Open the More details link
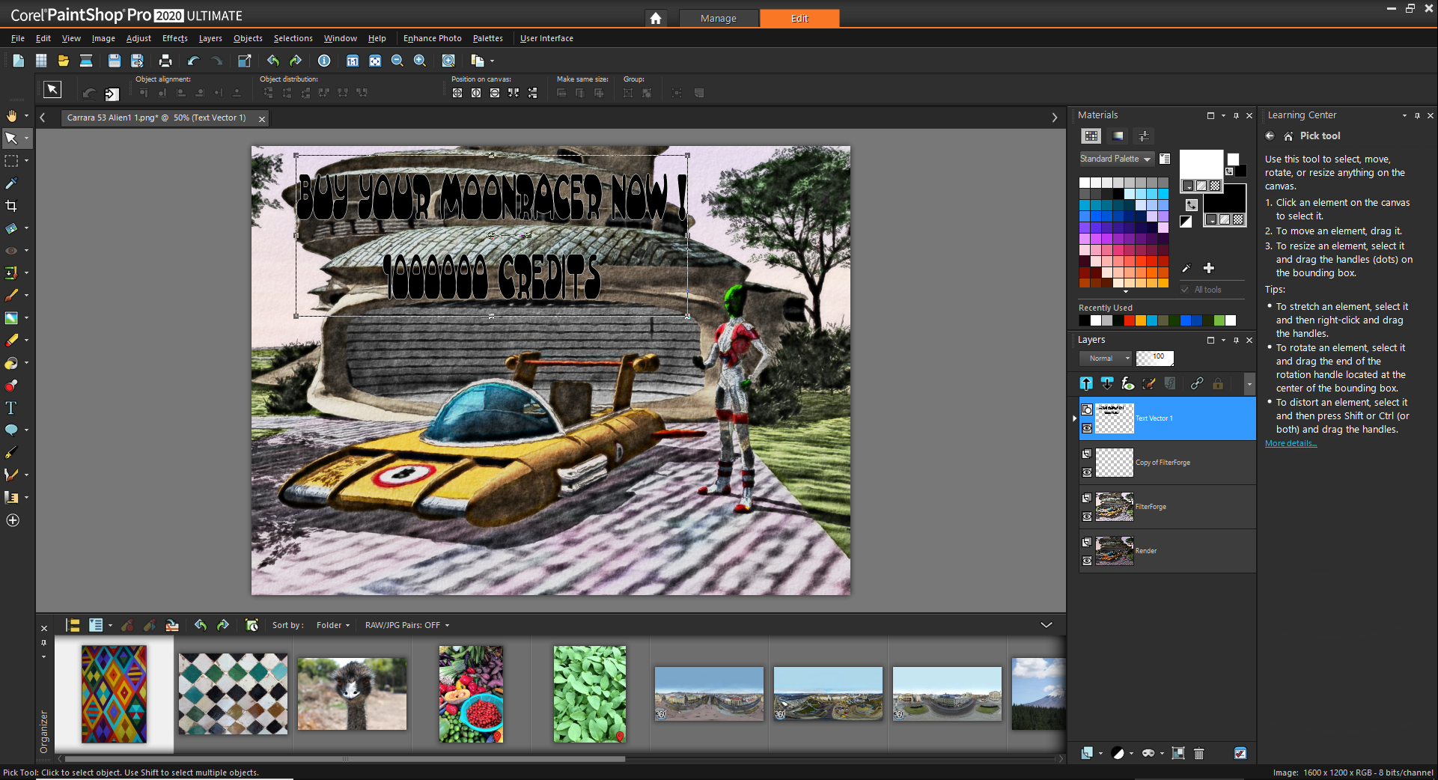Screen dimensions: 1438x780 [x=1291, y=443]
